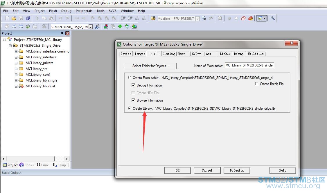This screenshot has height=193, width=327.
Task: Click the Build target icon
Action: [14, 26]
